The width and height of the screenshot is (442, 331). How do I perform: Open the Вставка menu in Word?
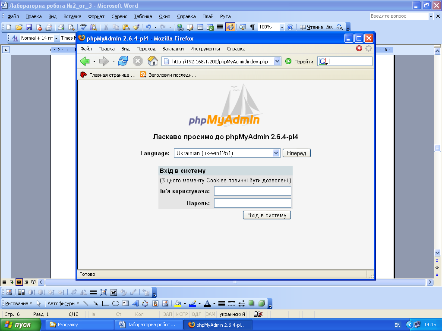[72, 16]
